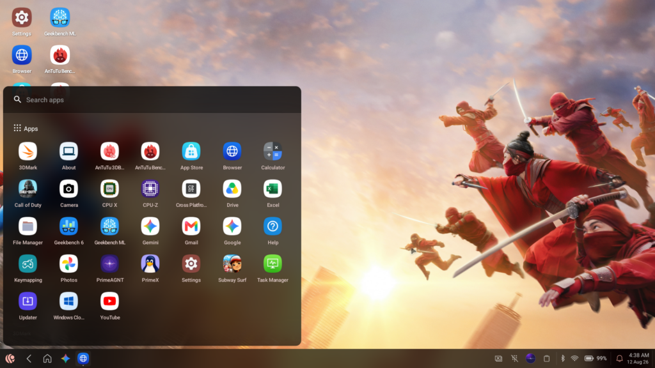Open the Updater app
Screen dimensions: 655x368
pos(28,302)
